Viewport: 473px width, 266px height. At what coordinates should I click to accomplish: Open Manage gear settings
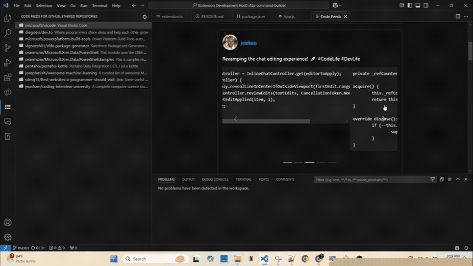(x=7, y=238)
